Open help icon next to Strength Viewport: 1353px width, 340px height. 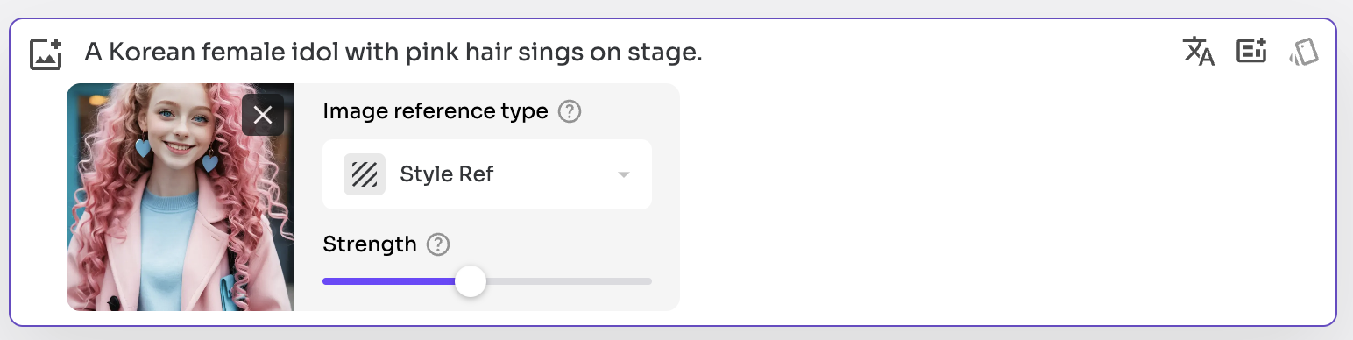[437, 244]
